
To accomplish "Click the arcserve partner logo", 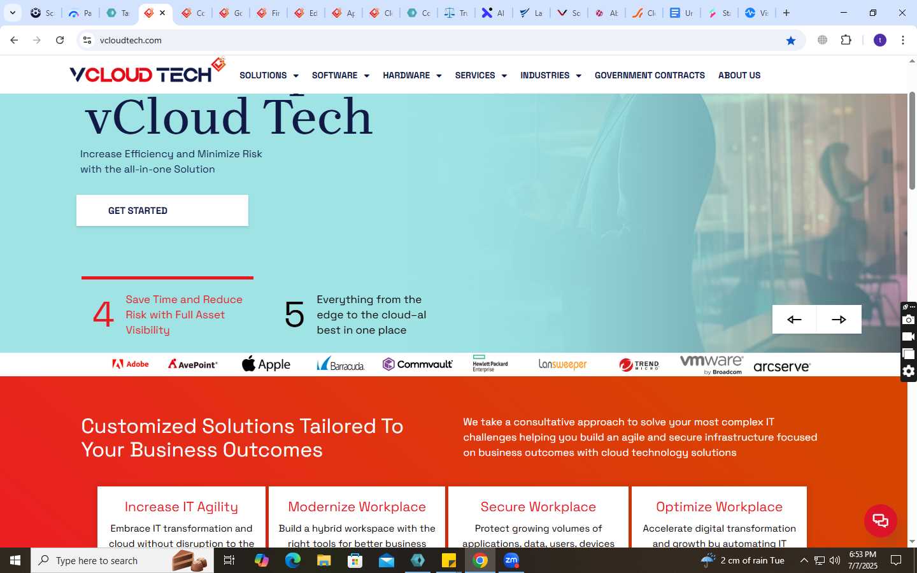I will coord(782,367).
